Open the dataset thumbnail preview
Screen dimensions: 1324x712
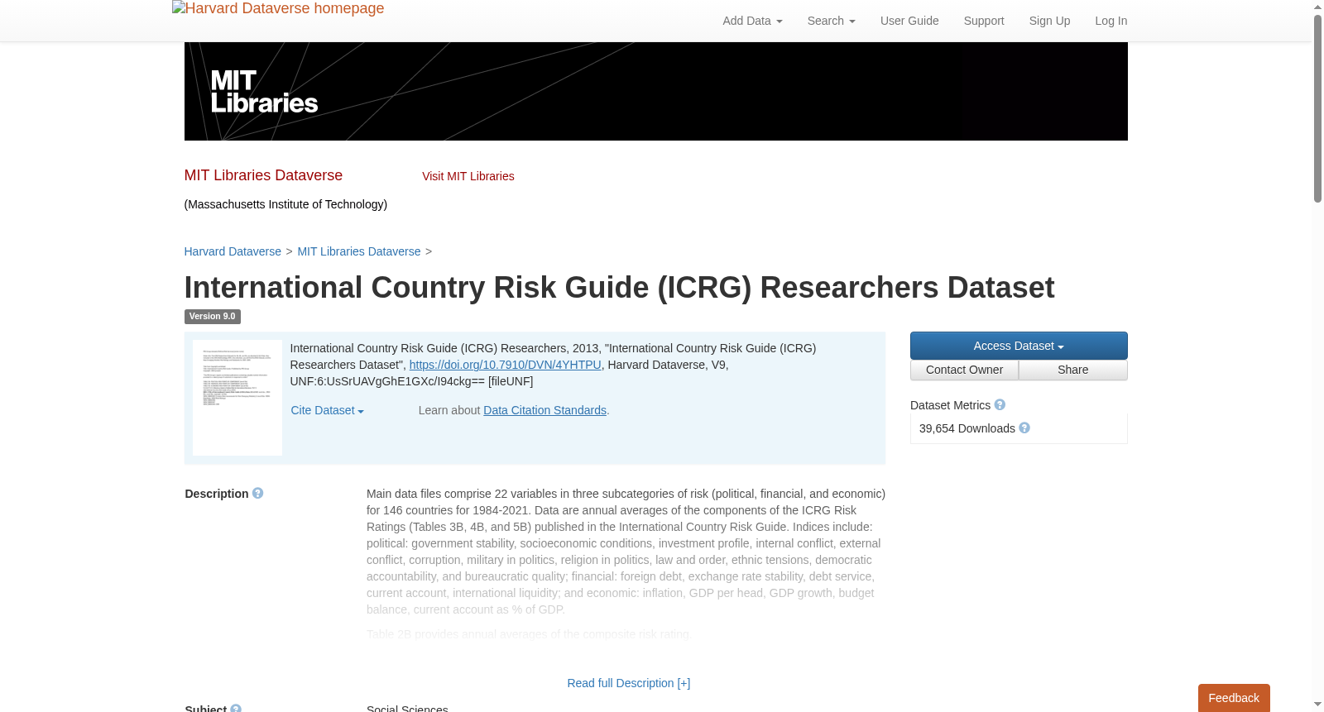click(237, 398)
